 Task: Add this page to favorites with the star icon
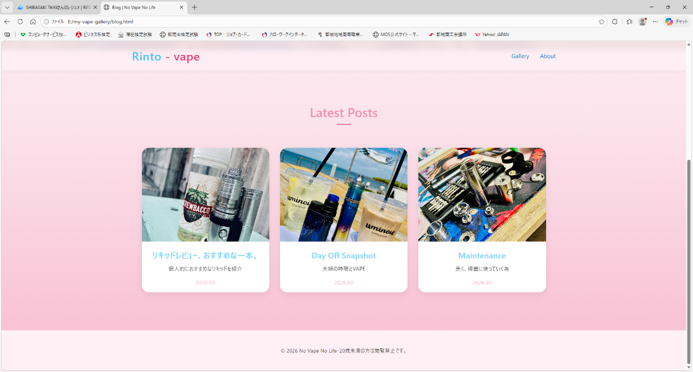click(x=602, y=22)
